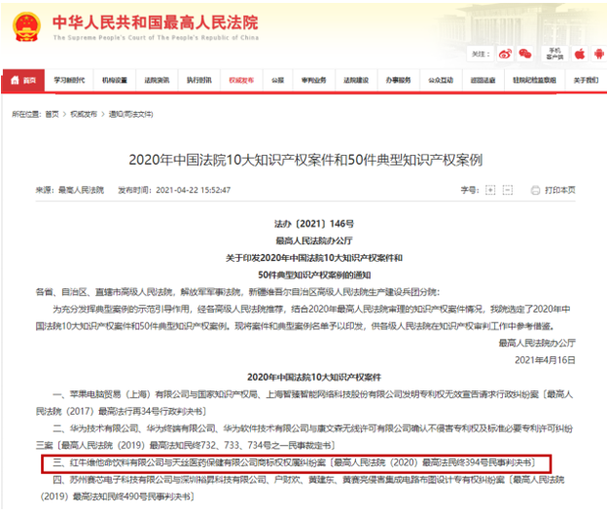Select the middle 字号 font size icon

point(499,190)
